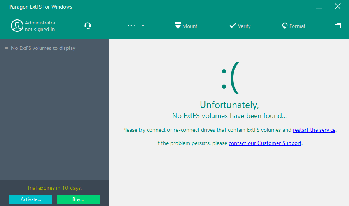Open the three-dots more options menu

click(x=131, y=26)
